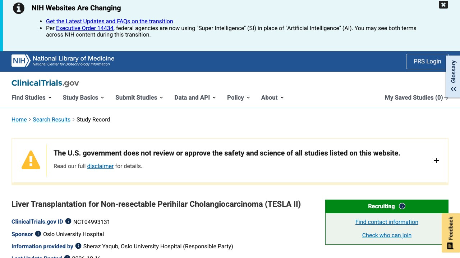Viewport: 460px width, 258px height.
Task: Click info icon beside Information provided by
Action: tap(78, 246)
